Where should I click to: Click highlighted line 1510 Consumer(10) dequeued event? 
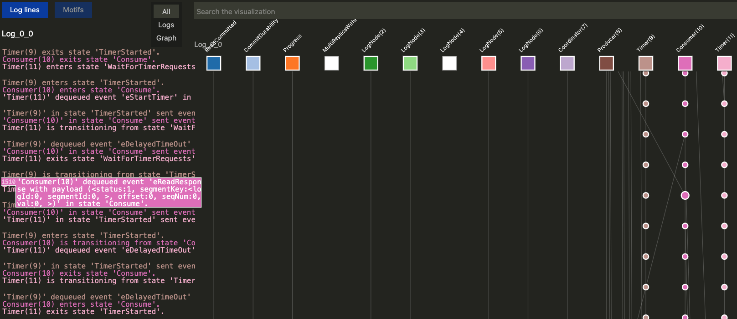101,192
